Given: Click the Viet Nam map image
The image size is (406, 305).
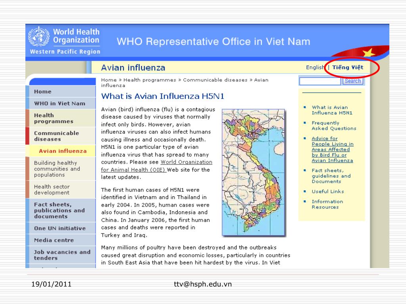Looking at the screenshot, I should [253, 172].
